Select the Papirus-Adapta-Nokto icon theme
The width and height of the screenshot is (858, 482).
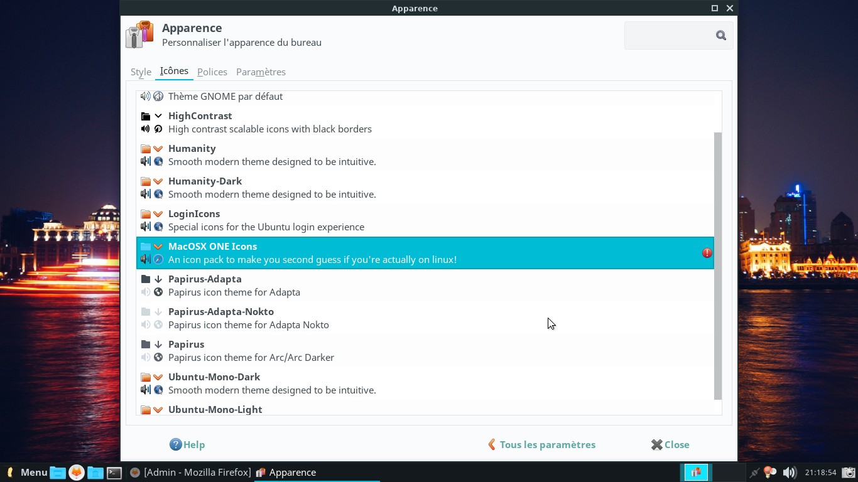[x=425, y=318]
